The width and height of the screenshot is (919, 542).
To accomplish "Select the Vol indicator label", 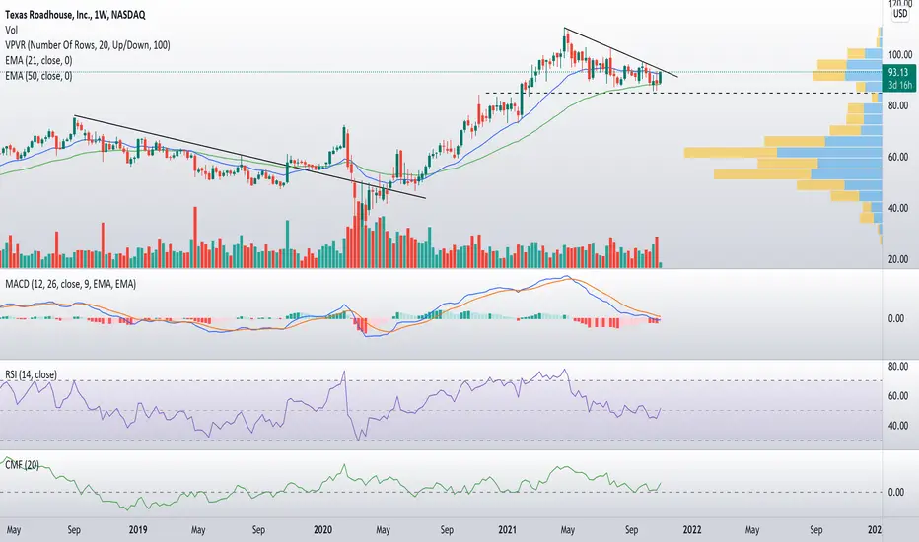I will point(11,30).
